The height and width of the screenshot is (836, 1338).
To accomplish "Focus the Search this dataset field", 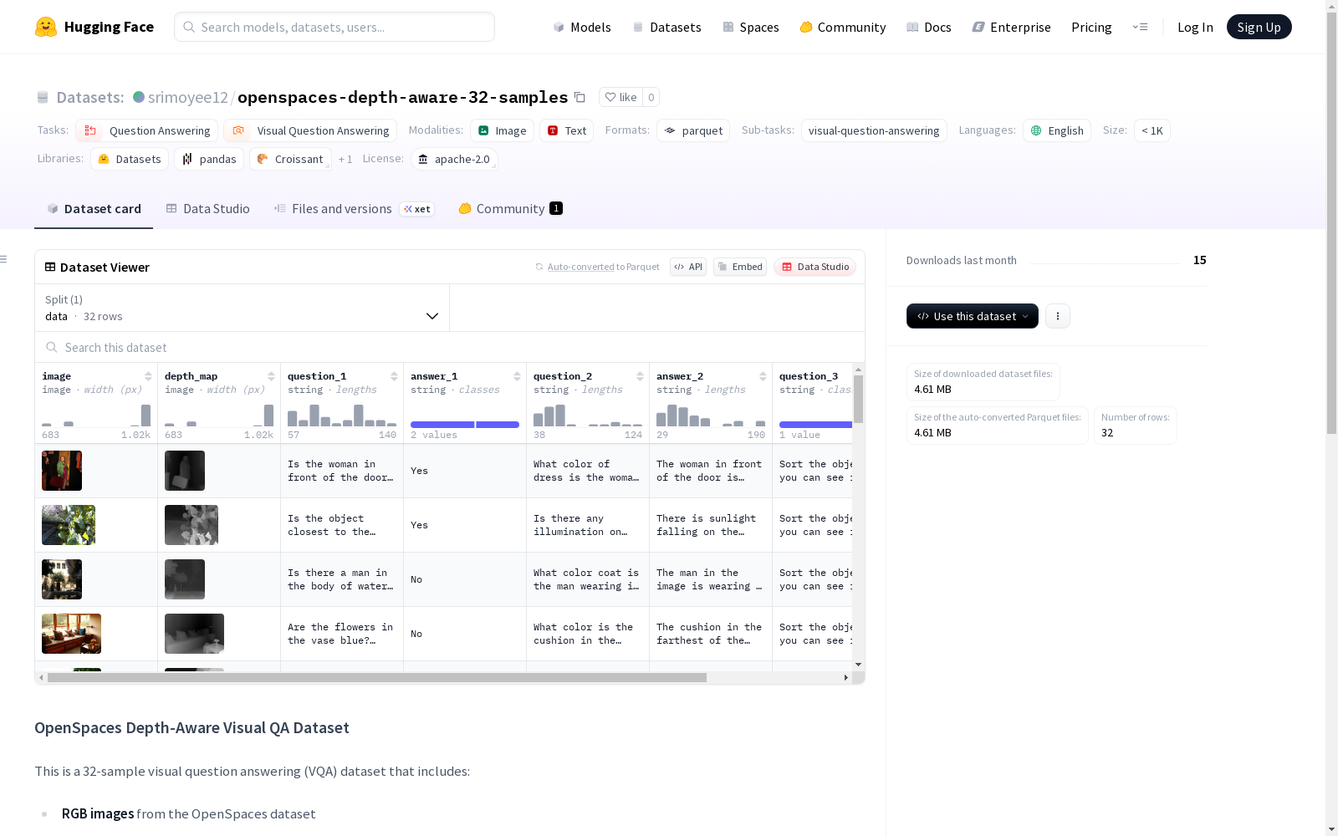I will pyautogui.click(x=450, y=347).
